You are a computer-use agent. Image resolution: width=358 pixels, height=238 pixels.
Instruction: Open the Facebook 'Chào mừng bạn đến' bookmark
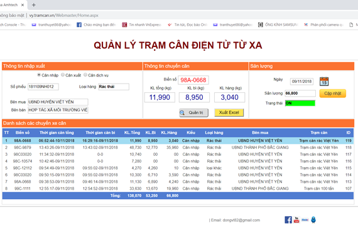pyautogui.click(x=96, y=24)
